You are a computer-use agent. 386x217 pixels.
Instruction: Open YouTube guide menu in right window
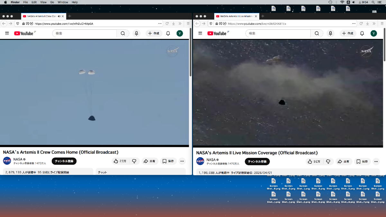pos(200,33)
